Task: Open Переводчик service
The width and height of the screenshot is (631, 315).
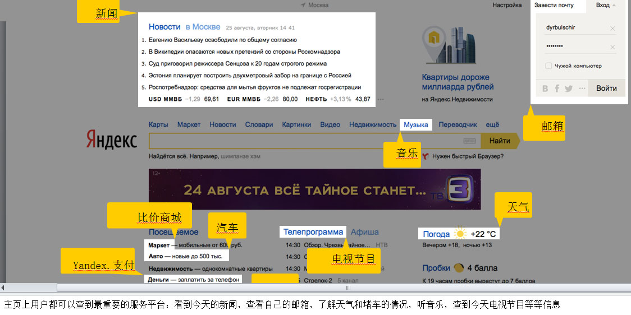Action: (x=458, y=124)
